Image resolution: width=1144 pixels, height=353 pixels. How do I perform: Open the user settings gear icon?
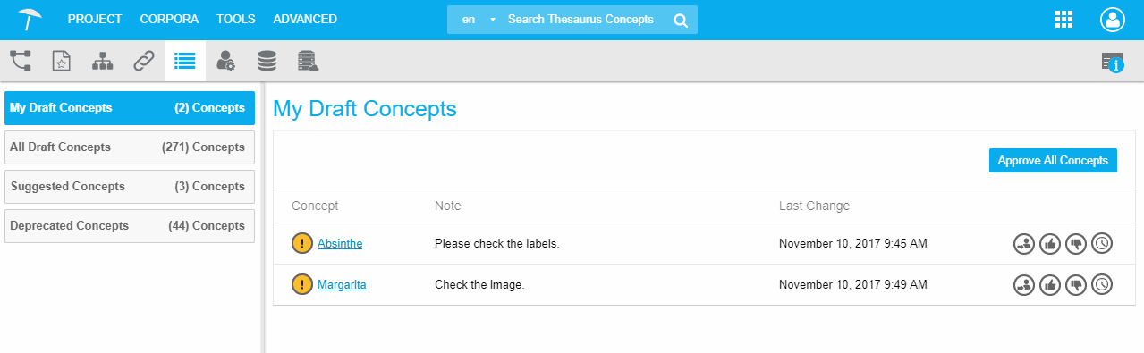pyautogui.click(x=226, y=61)
